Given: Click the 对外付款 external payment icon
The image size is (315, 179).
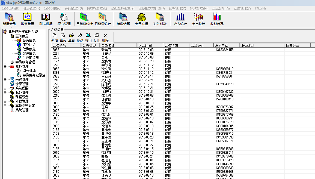Looking at the screenshot, I should [160, 19].
